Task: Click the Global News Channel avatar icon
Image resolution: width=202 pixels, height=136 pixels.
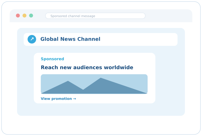Action: [x=32, y=39]
